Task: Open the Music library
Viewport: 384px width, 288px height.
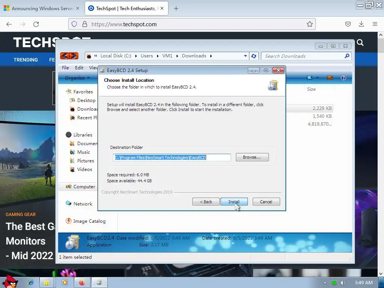Action: [80, 152]
